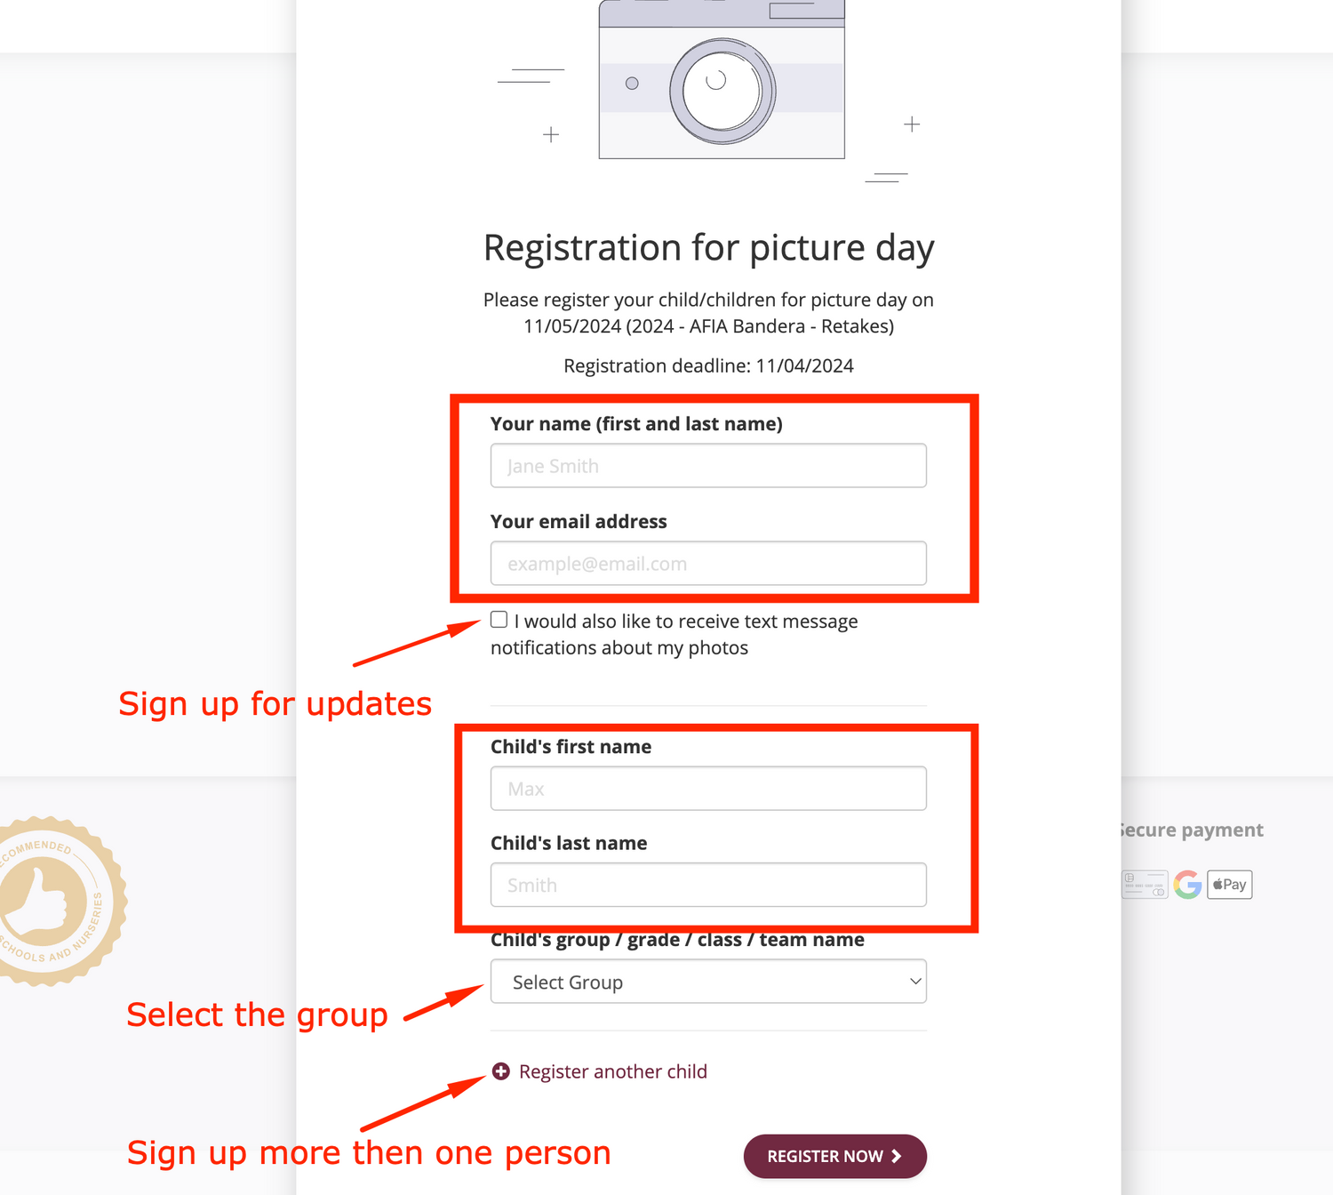Viewport: 1333px width, 1195px height.
Task: Click the credit card payment icon
Action: (x=1145, y=885)
